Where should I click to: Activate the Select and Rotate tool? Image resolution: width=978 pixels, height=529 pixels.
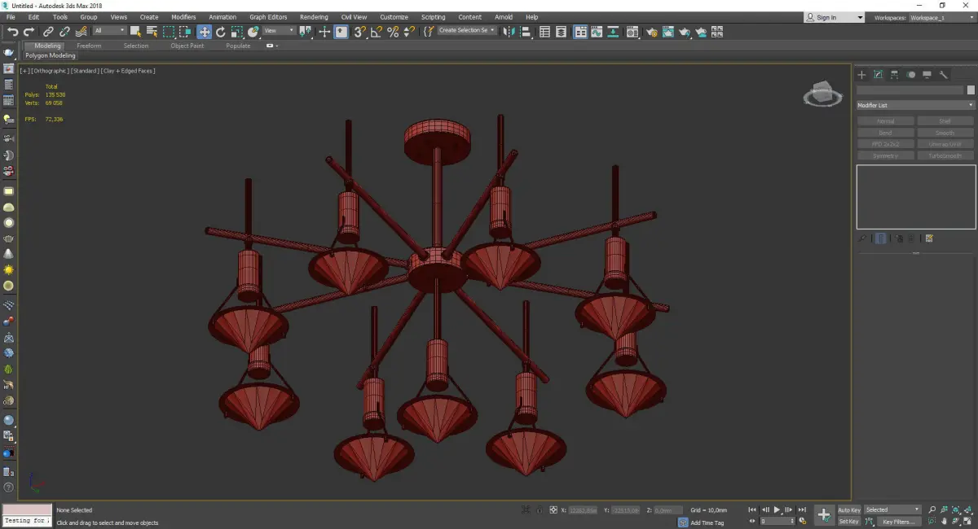coord(220,32)
